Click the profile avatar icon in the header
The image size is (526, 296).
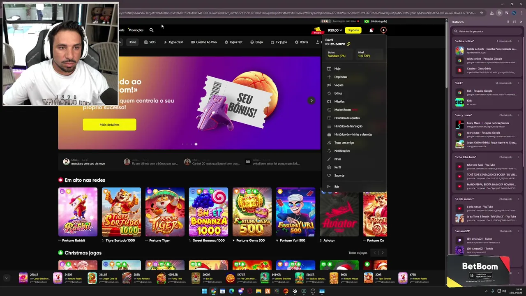click(x=383, y=30)
